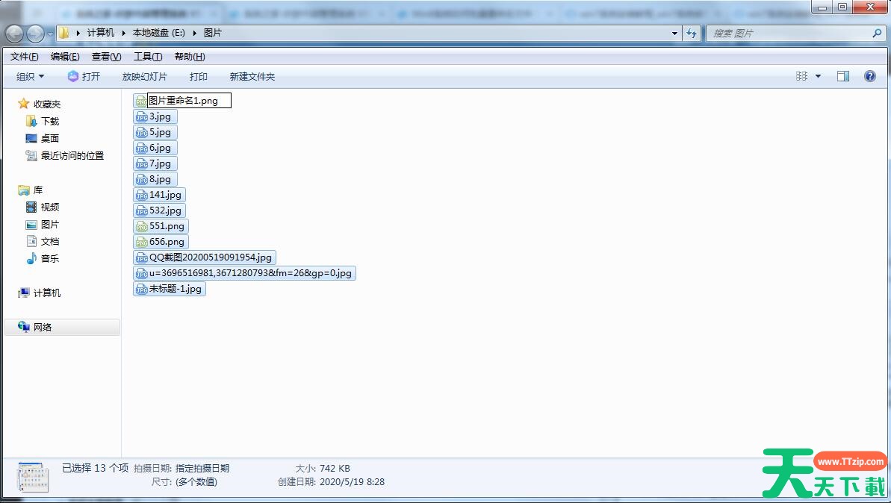891x503 pixels.
Task: Click the file icon of 6.jpg
Action: [141, 149]
